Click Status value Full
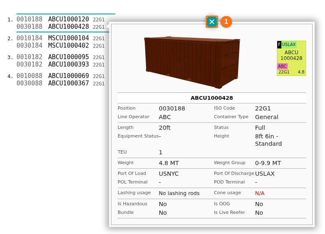 260,128
